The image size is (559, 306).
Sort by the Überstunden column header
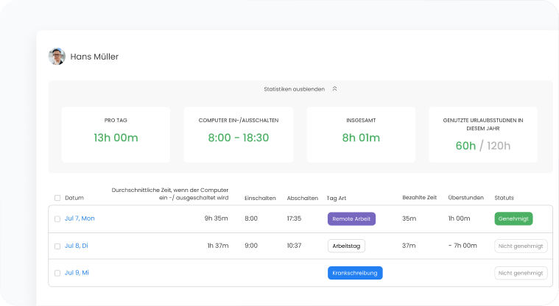pyautogui.click(x=465, y=198)
